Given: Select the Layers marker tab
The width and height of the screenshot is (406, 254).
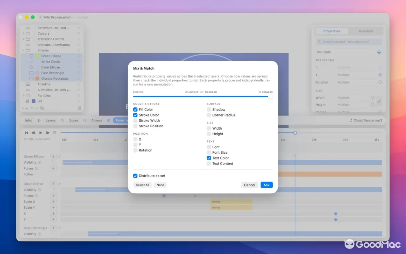Looking at the screenshot, I should (50, 120).
